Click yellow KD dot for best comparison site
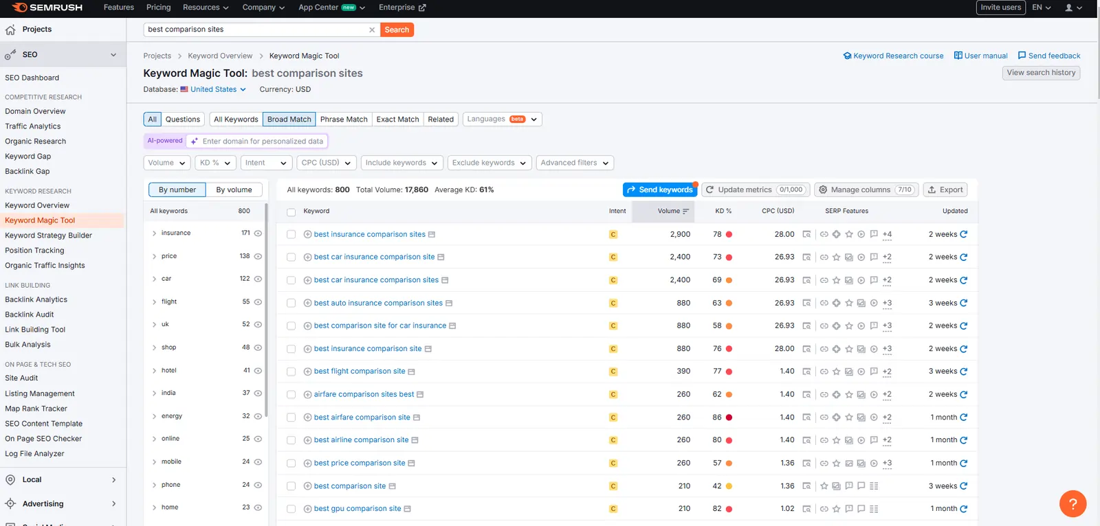1100x526 pixels. pyautogui.click(x=729, y=486)
